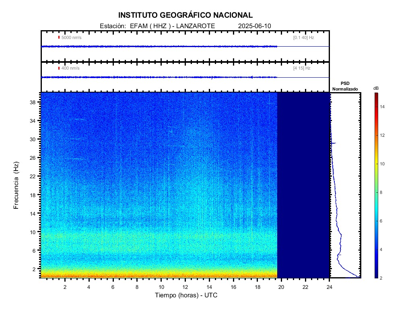412x309 pixels.
Task: Click the 14 Hz frequency tick label
Action: tap(33, 214)
